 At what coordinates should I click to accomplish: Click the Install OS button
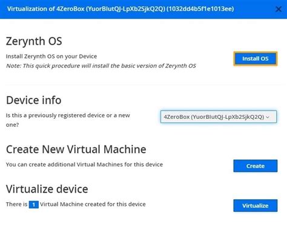pyautogui.click(x=256, y=59)
